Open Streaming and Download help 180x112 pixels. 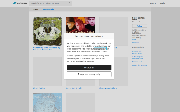(x=138, y=57)
